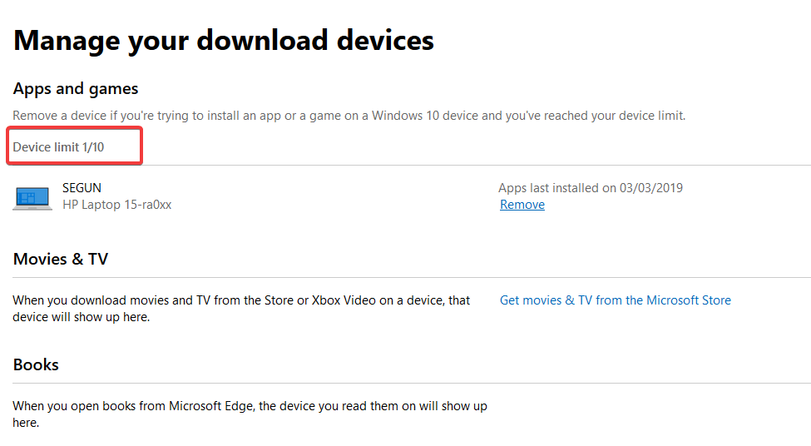This screenshot has width=811, height=446.
Task: Click the Apps last installed on 03/03/2019 text
Action: (x=590, y=188)
